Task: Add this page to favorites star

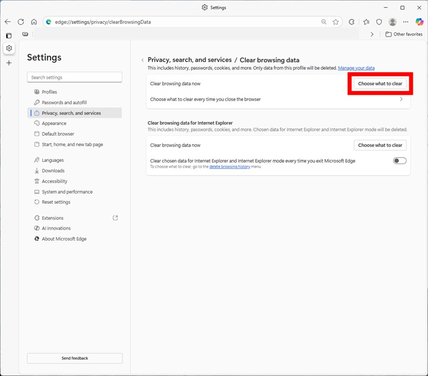Action: [x=336, y=22]
